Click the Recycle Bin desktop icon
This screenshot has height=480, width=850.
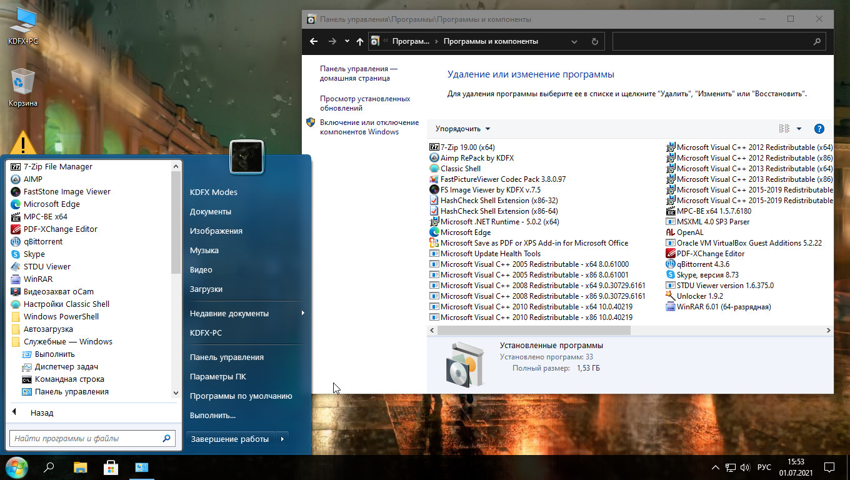coord(23,87)
